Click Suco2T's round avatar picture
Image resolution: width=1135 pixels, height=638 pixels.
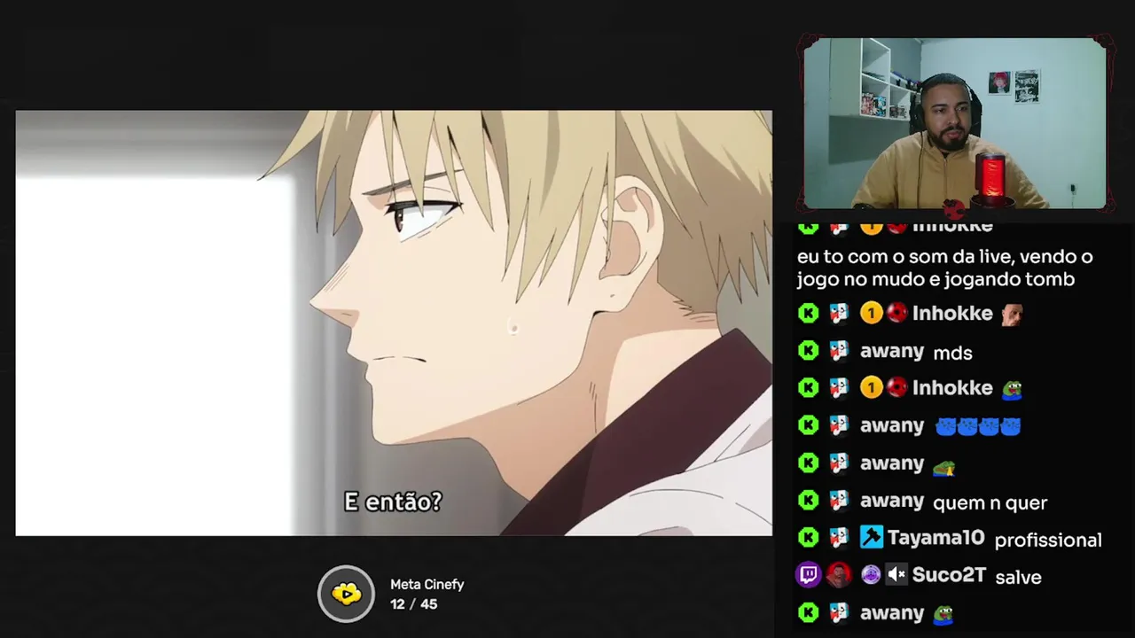tap(839, 575)
